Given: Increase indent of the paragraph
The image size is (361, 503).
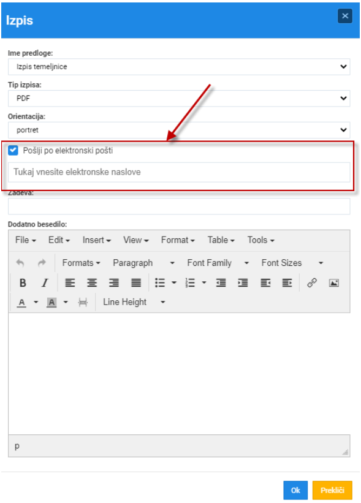Looking at the screenshot, I should (243, 282).
